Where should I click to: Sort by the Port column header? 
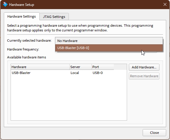pyautogui.click(x=103, y=67)
